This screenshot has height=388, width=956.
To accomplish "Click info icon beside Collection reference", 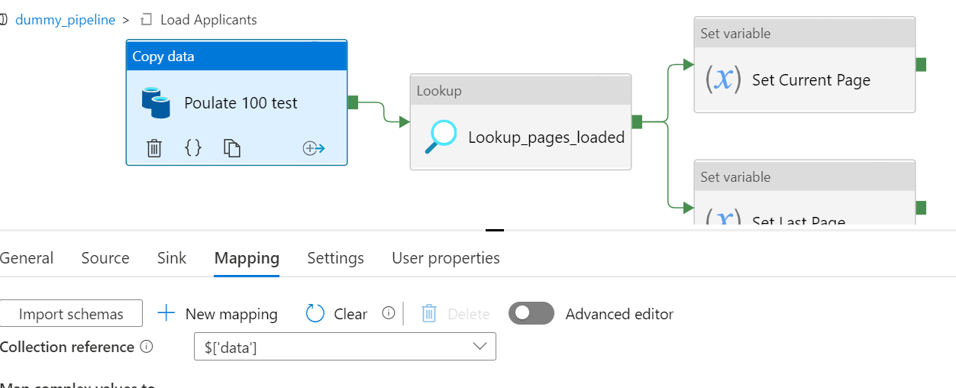I will [x=147, y=347].
